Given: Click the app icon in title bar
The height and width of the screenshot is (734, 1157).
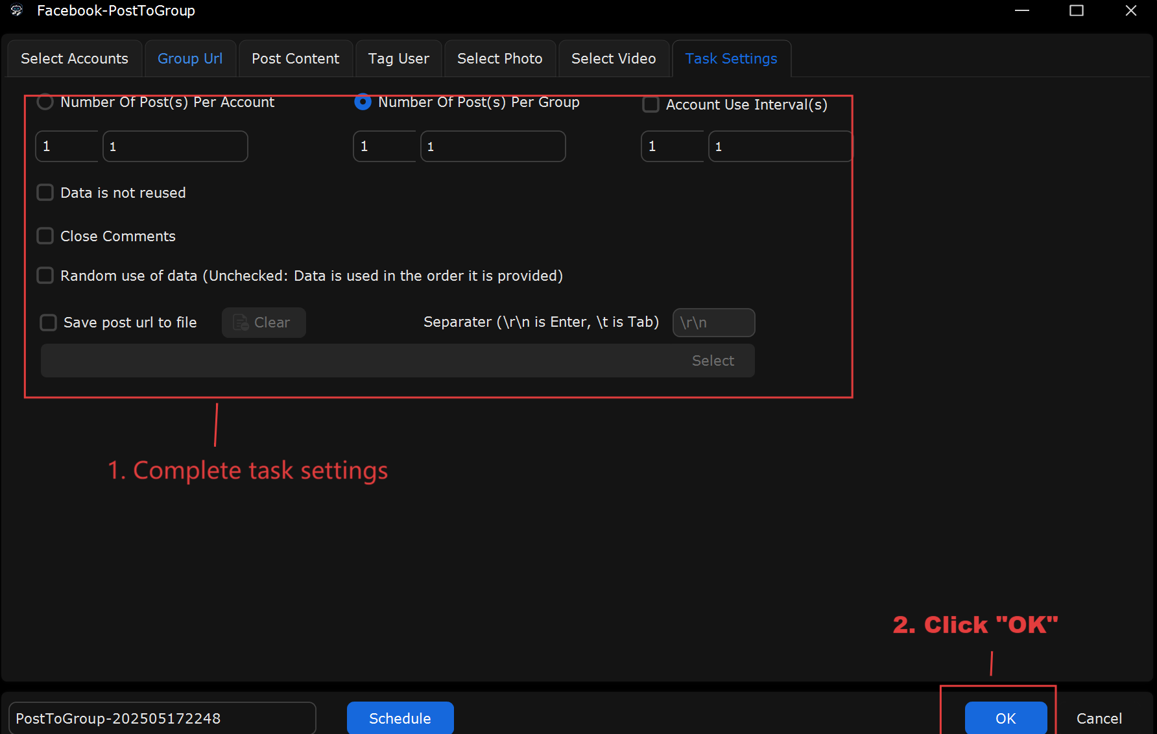Looking at the screenshot, I should 17,10.
